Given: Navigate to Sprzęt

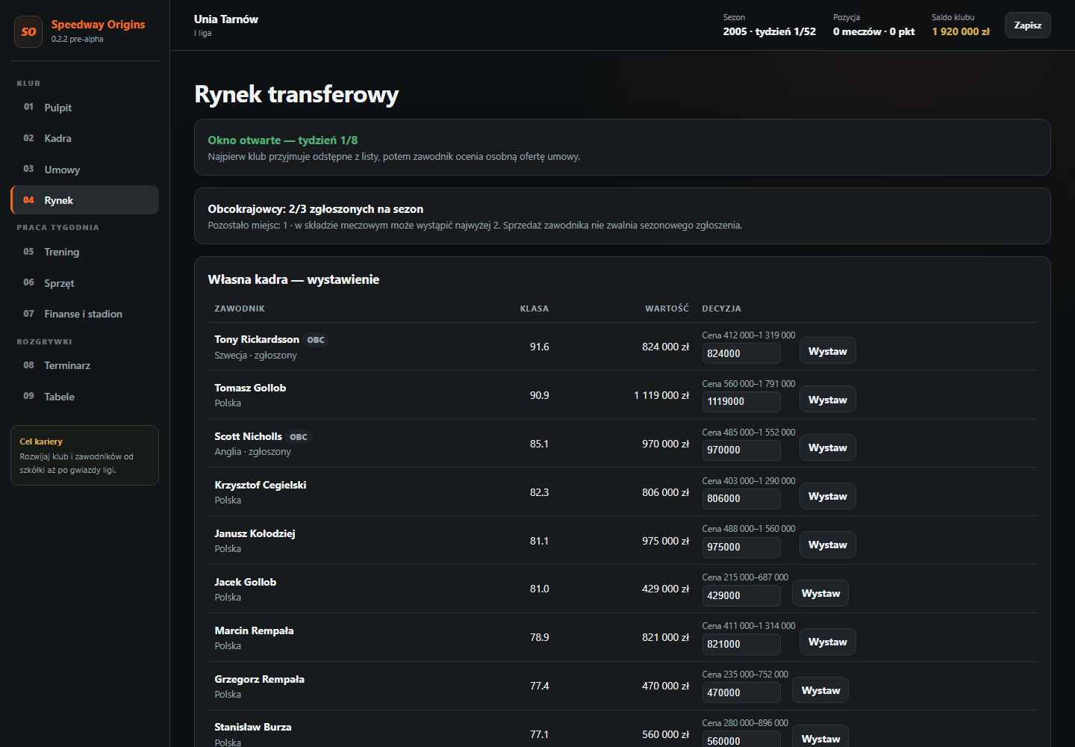Looking at the screenshot, I should pyautogui.click(x=84, y=283).
